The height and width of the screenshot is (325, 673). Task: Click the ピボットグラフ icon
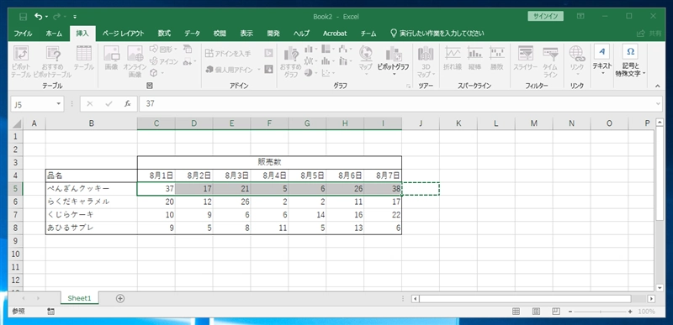coord(393,60)
